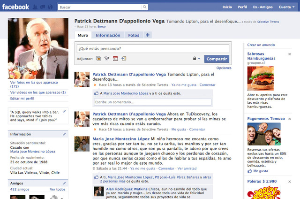Screen dimensions: 300x199
Task: Click the large profile picture
Action: (x=38, y=48)
